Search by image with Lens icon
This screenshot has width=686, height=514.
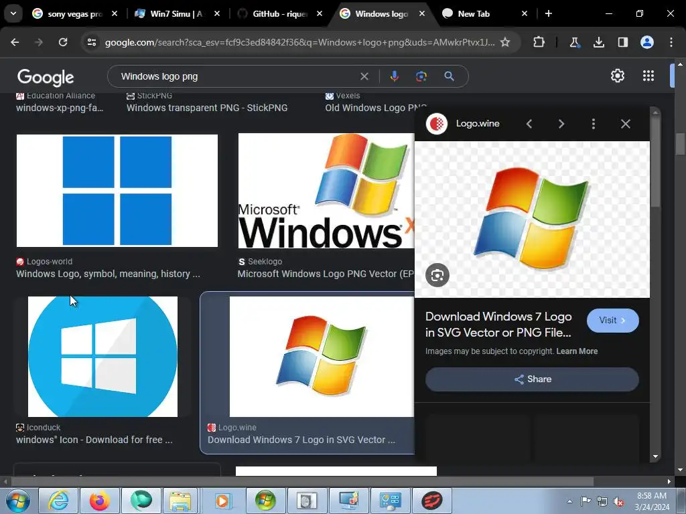421,76
